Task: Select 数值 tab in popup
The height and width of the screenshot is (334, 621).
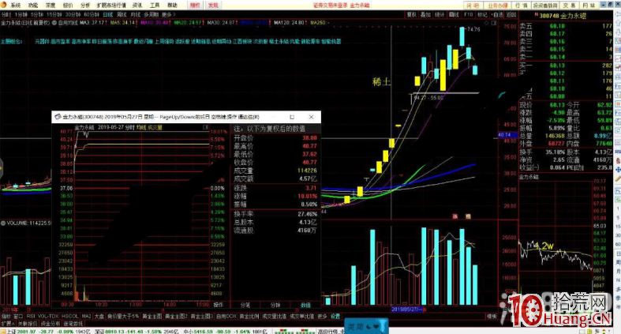Action: (305, 305)
